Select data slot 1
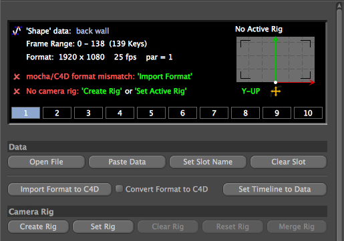The height and width of the screenshot is (241, 344). click(x=26, y=113)
